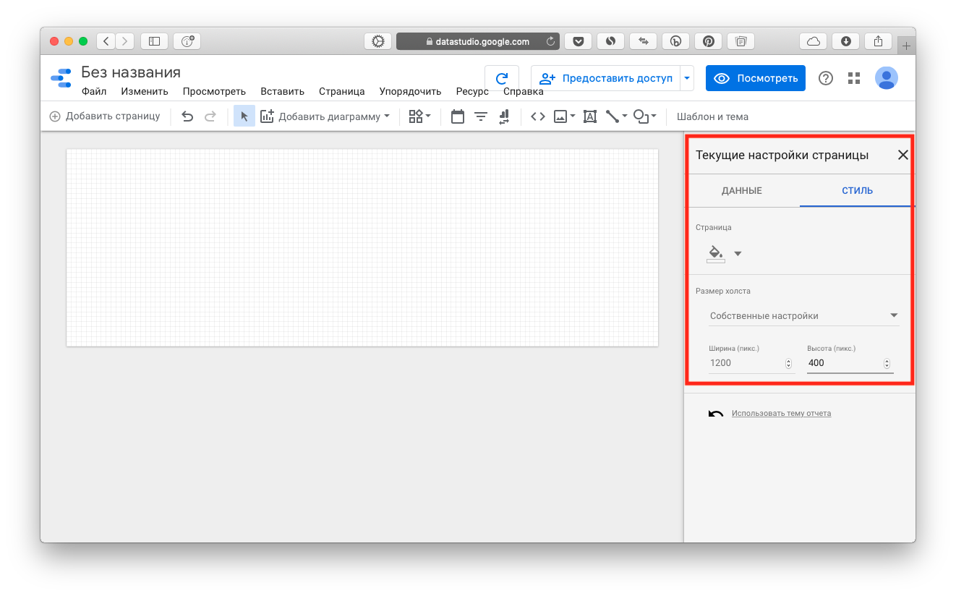Open Safari share button

pyautogui.click(x=879, y=41)
